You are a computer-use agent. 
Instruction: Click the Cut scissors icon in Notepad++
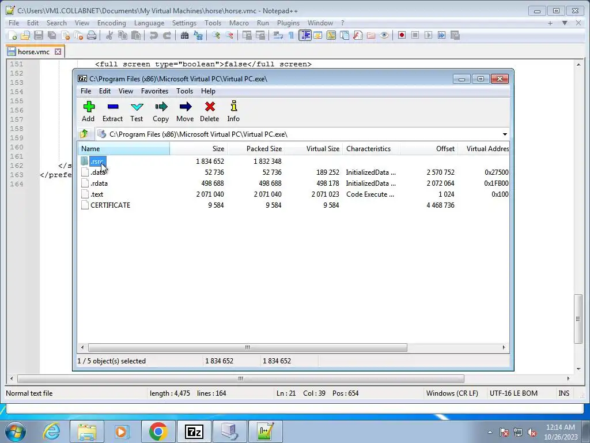pyautogui.click(x=109, y=35)
